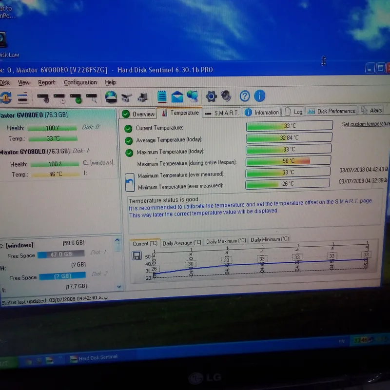390x390 pixels.
Task: Switch to the S.M.A.R.T. tab
Action: pyautogui.click(x=222, y=113)
